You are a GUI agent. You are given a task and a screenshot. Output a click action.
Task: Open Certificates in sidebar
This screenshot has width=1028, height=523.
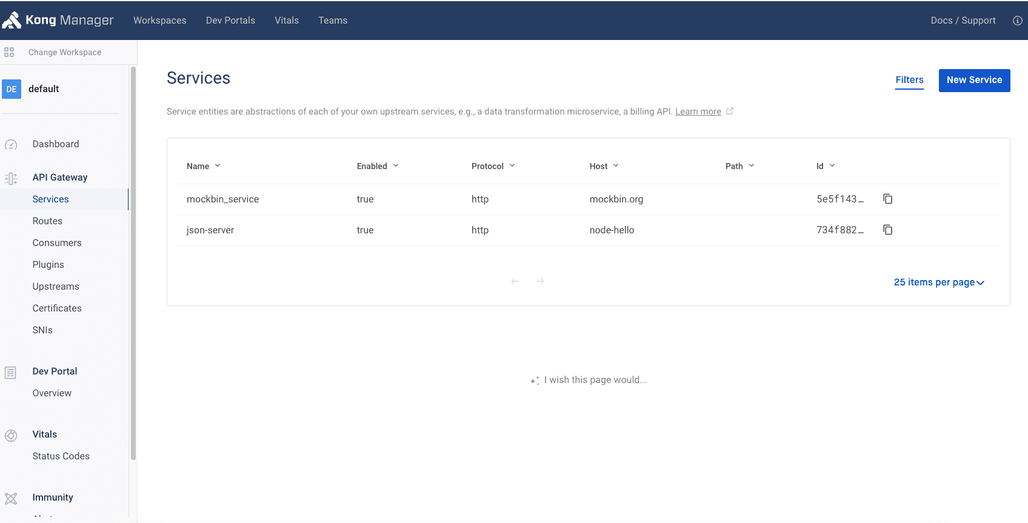coord(57,308)
